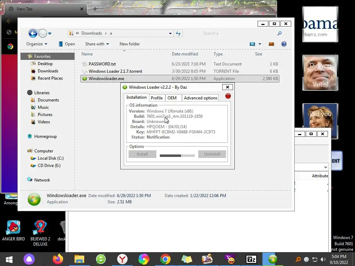Launch Firefox from the taskbar
Image resolution: width=355 pixels, height=266 pixels.
click(58, 259)
